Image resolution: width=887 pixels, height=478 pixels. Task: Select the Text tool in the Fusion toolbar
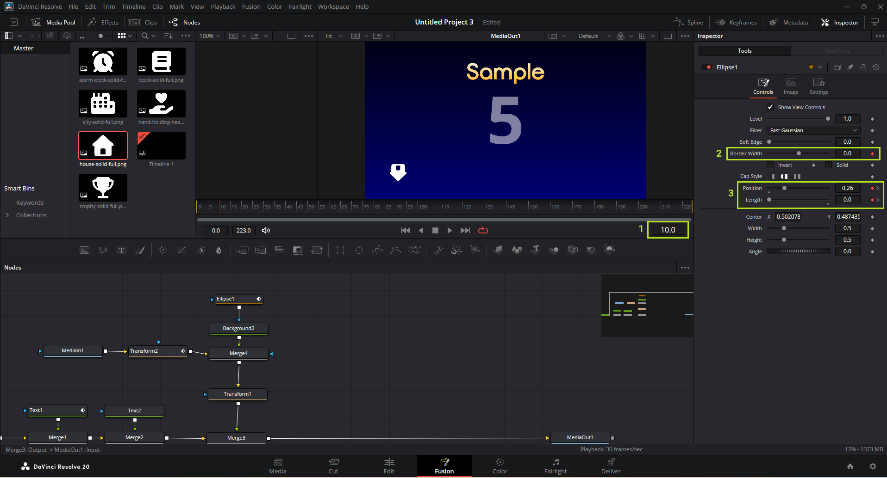pos(121,250)
